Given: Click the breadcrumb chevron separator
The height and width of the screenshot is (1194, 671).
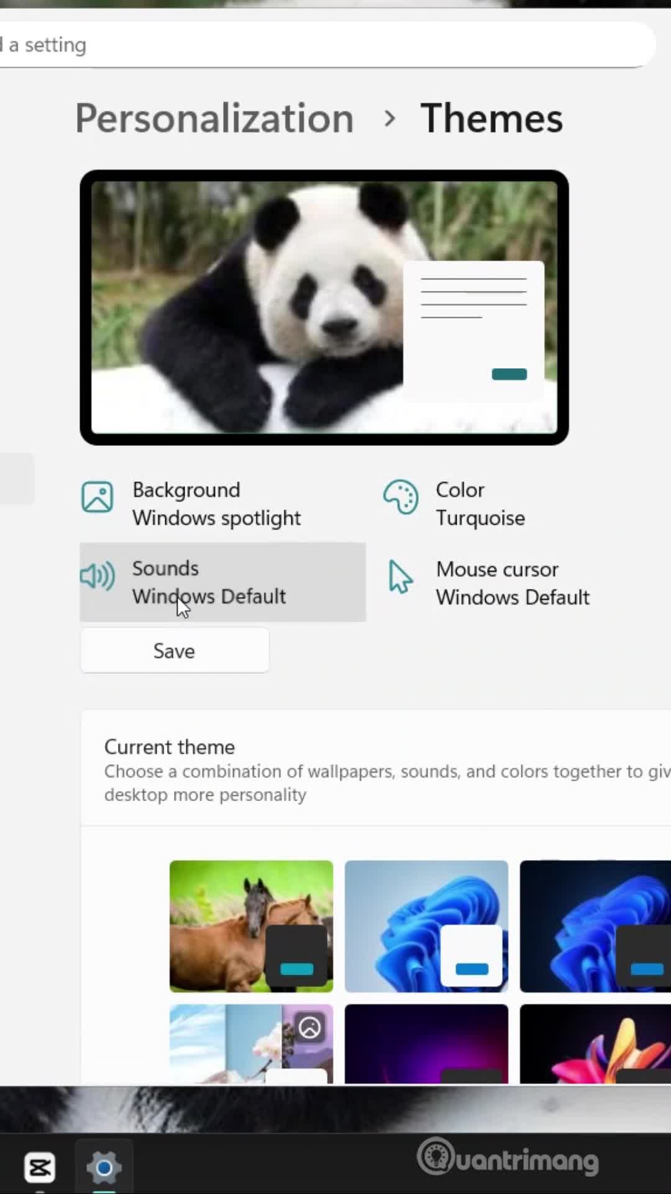Looking at the screenshot, I should point(390,118).
